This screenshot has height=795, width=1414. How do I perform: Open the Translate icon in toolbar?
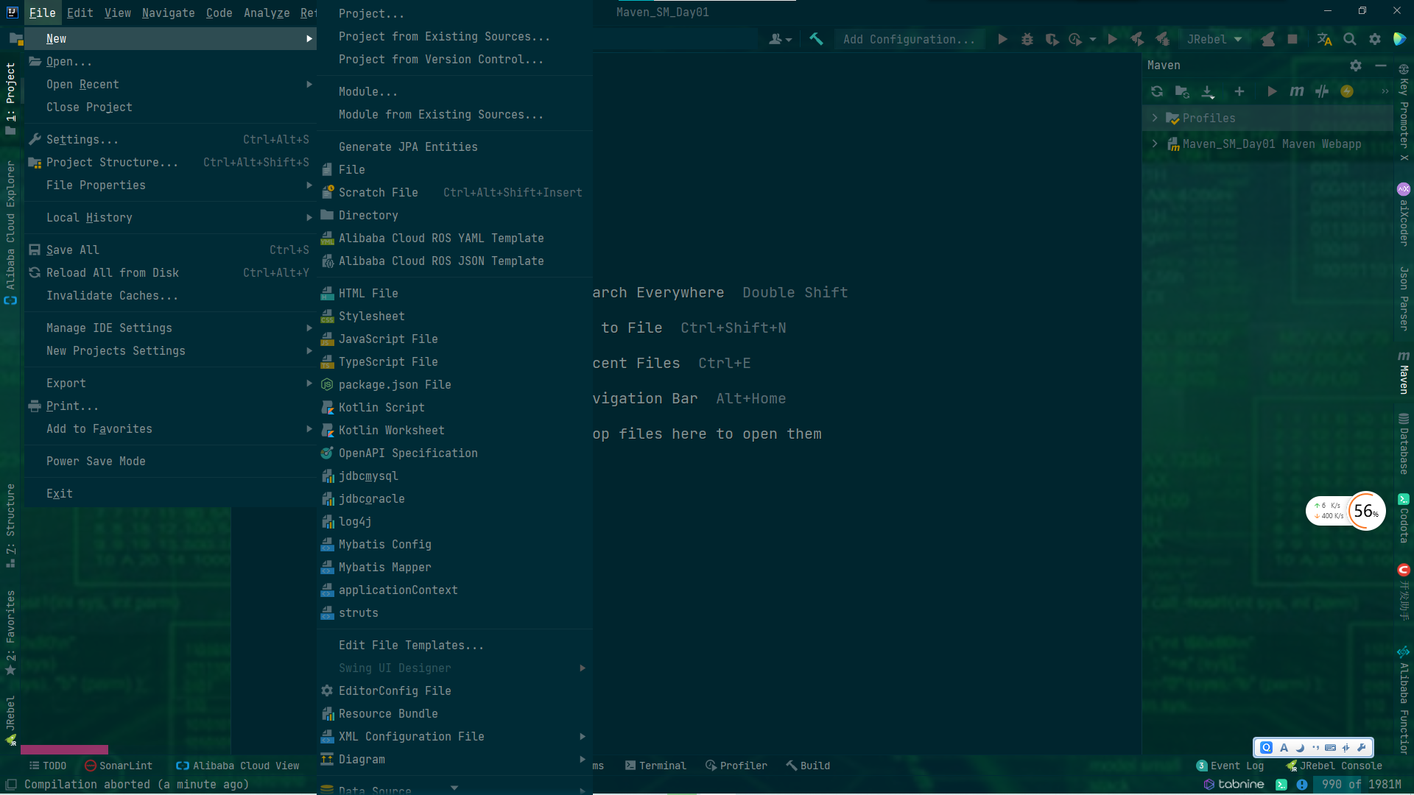click(1324, 39)
